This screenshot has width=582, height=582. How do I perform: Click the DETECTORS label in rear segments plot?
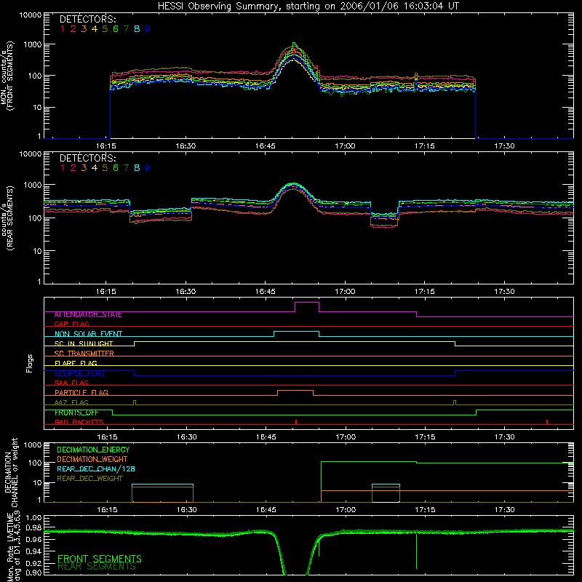click(88, 159)
